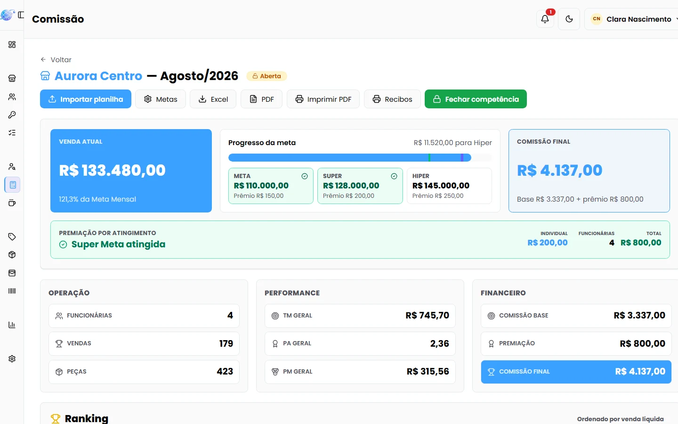This screenshot has height=424, width=678.
Task: Click the Vendas row showing 179
Action: point(144,343)
